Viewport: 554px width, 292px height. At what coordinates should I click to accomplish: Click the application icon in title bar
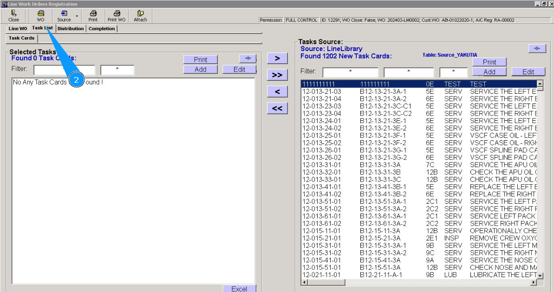click(x=4, y=4)
